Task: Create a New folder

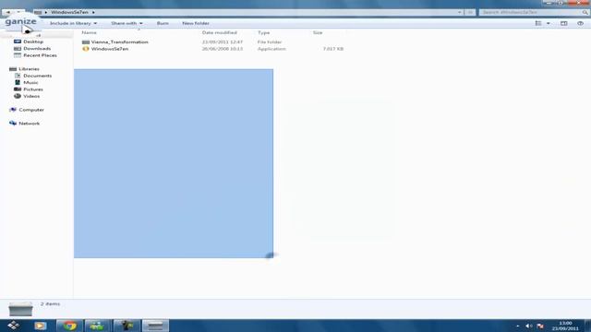Action: coord(196,23)
